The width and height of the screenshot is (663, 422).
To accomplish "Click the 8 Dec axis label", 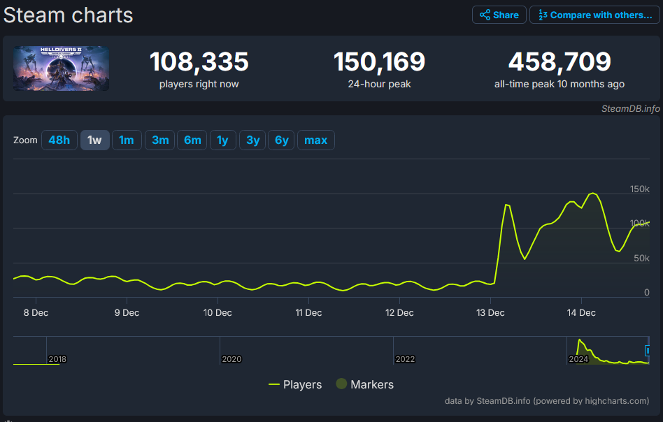I will pyautogui.click(x=36, y=312).
